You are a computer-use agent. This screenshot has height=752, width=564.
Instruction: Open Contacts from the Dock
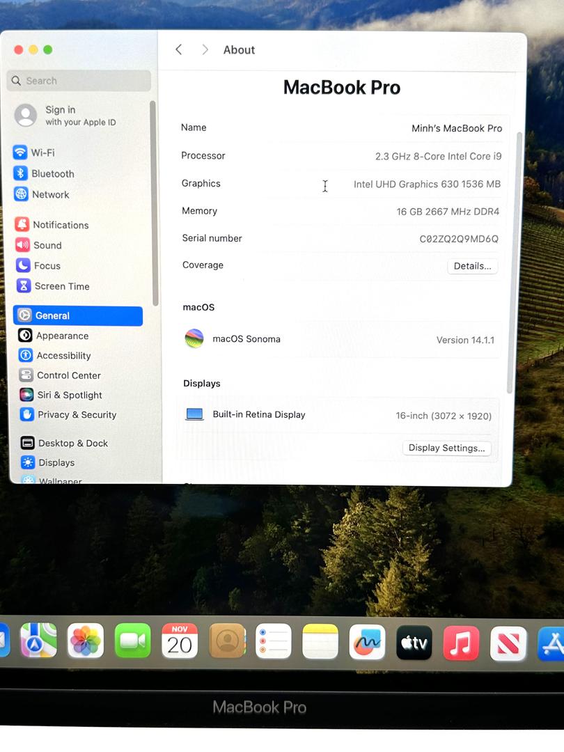(x=227, y=642)
